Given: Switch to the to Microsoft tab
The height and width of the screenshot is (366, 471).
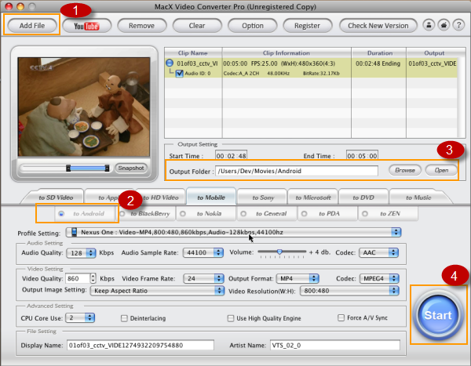Looking at the screenshot, I should coord(313,197).
